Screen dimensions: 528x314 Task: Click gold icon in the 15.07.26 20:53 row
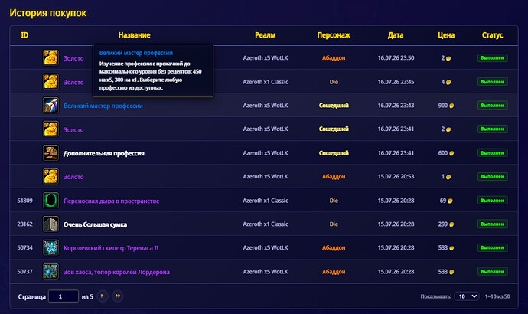point(51,177)
